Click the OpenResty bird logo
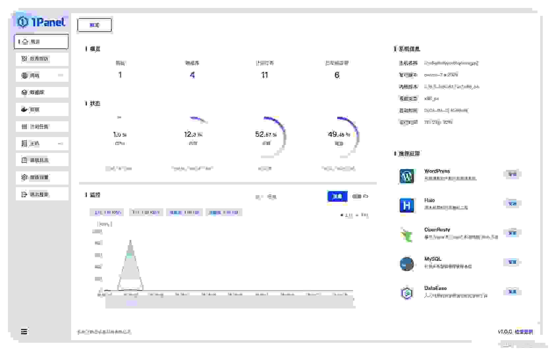The image size is (552, 351). [x=407, y=235]
